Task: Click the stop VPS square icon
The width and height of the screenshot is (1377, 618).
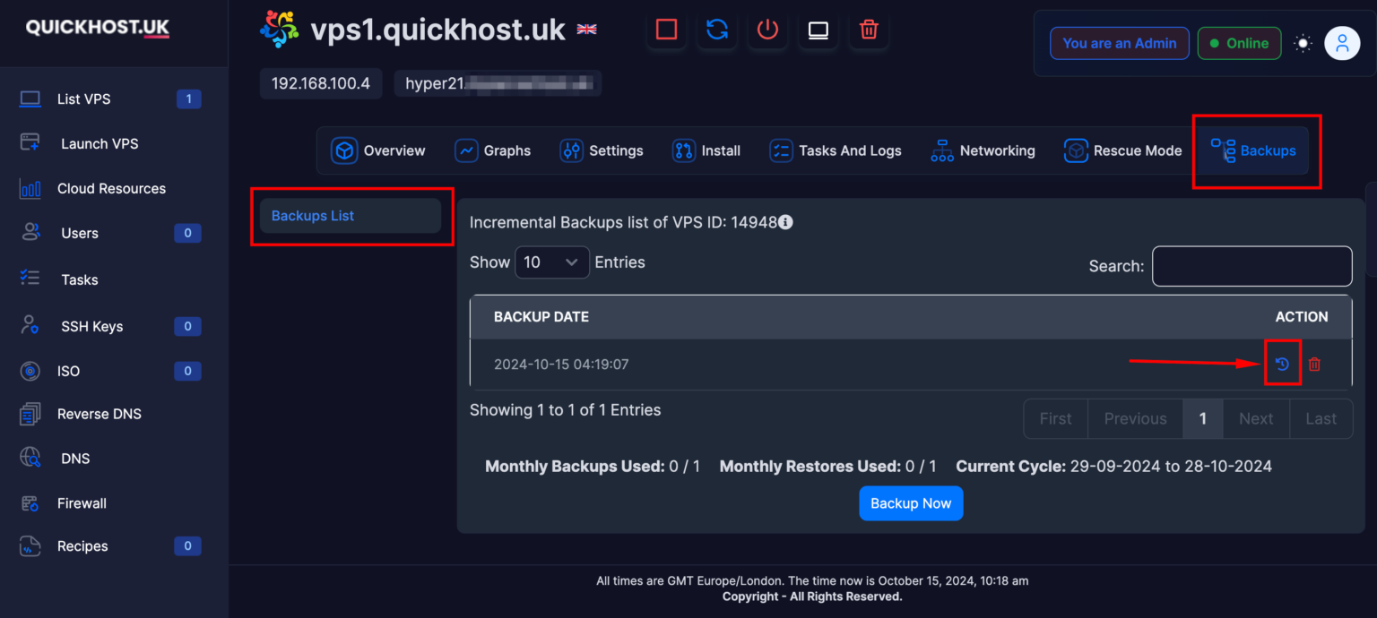Action: click(x=666, y=30)
